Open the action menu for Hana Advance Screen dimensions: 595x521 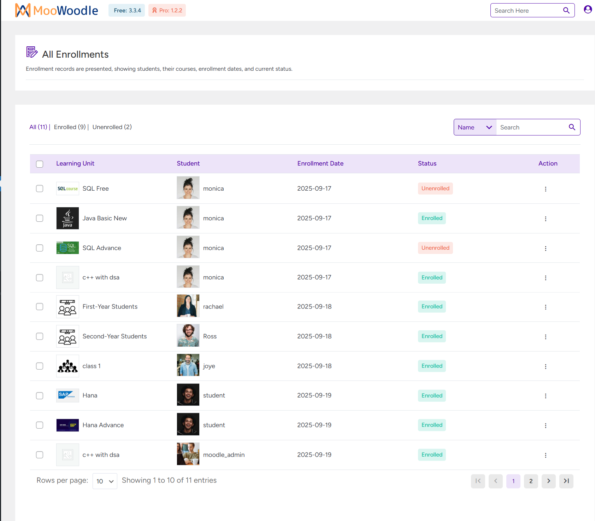click(546, 426)
